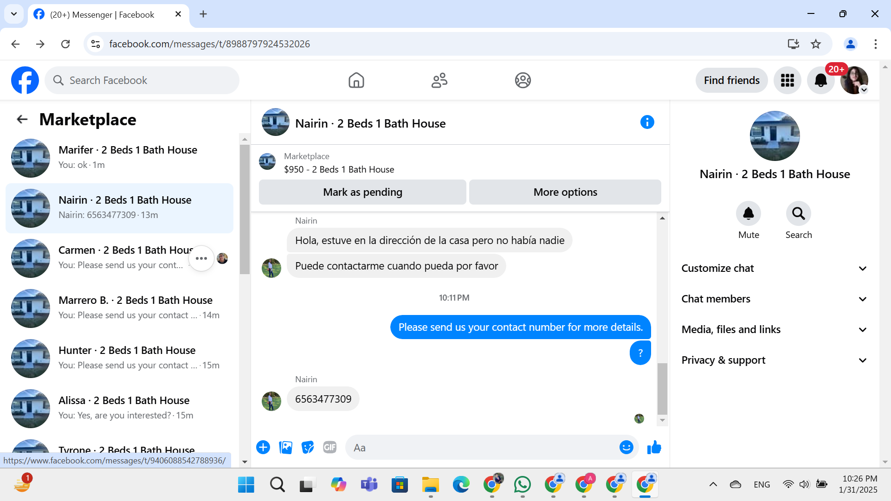Open emoji picker in message box
Image resolution: width=891 pixels, height=501 pixels.
(x=626, y=447)
